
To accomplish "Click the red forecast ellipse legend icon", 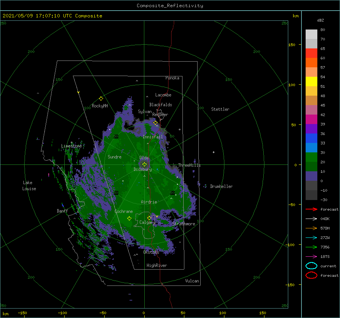I will (x=311, y=275).
